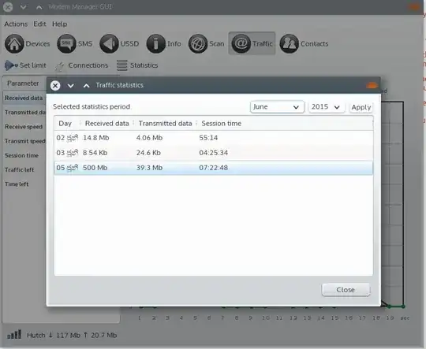The height and width of the screenshot is (349, 426).
Task: Open the SMS speech bubble icon
Action: click(x=66, y=43)
